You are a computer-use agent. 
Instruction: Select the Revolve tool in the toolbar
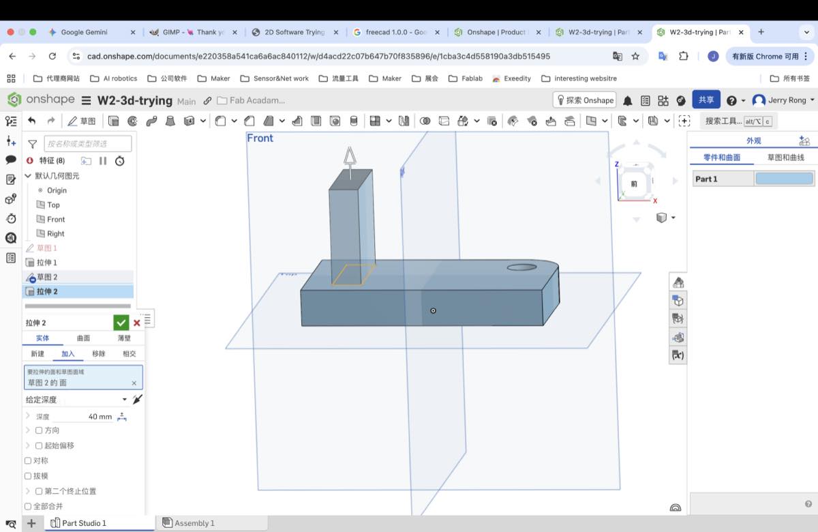(x=132, y=121)
